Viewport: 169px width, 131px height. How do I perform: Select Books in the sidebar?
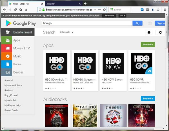pos(17,64)
